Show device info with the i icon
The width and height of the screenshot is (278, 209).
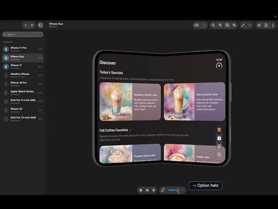[273, 25]
